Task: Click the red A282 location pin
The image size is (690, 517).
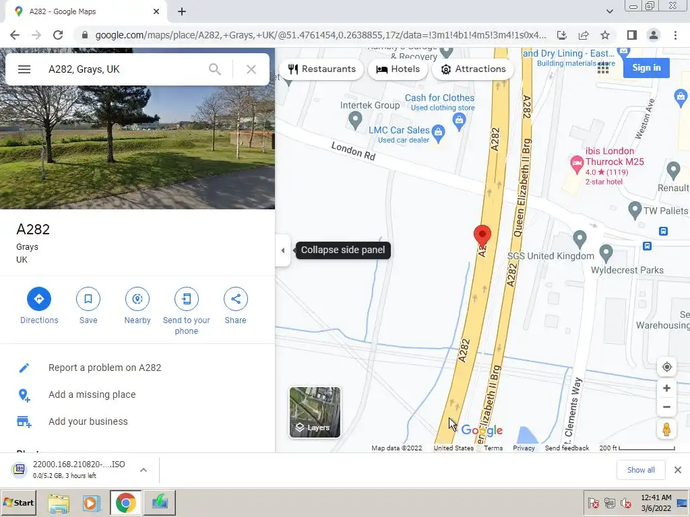Action: 482,235
